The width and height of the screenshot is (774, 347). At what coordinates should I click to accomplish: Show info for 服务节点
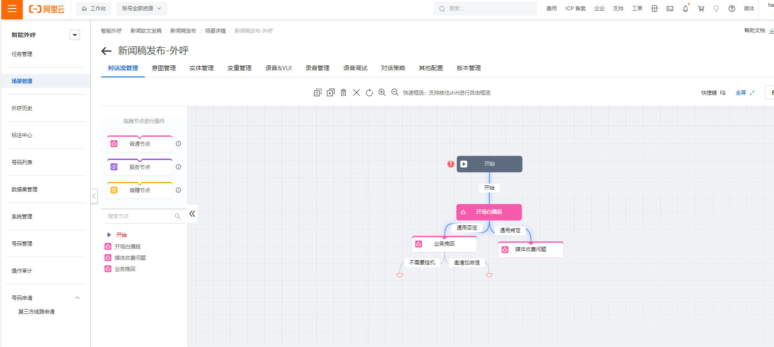click(178, 167)
